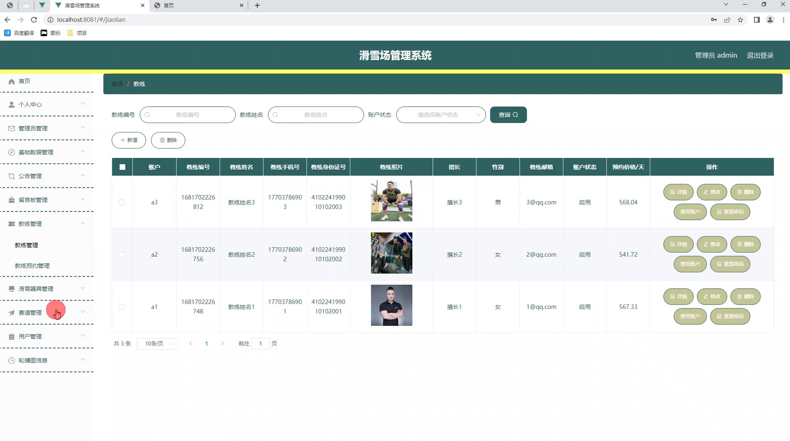Click the 教练编号 search input field
The image size is (790, 441).
[188, 115]
